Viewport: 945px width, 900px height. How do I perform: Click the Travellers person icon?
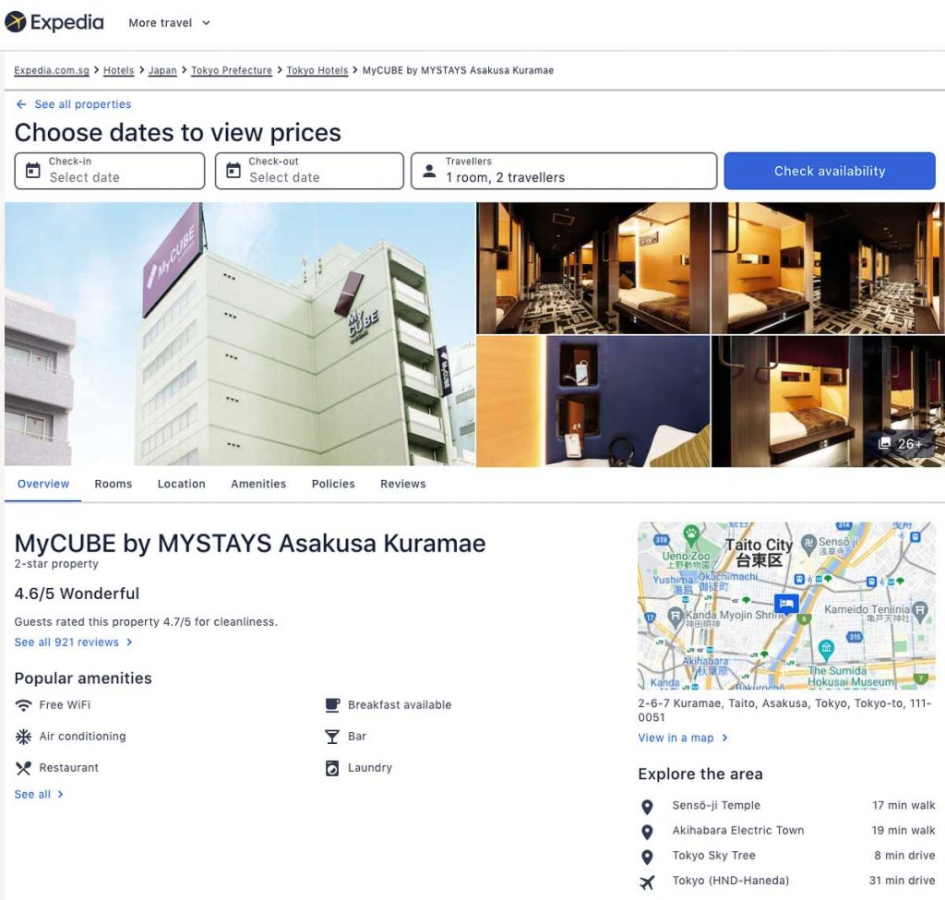coord(429,171)
